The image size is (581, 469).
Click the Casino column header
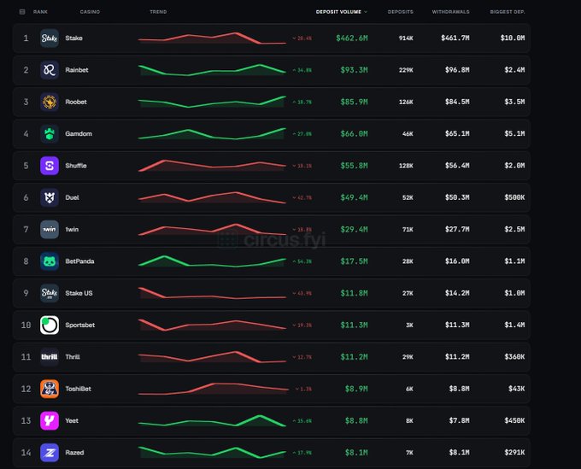[90, 12]
